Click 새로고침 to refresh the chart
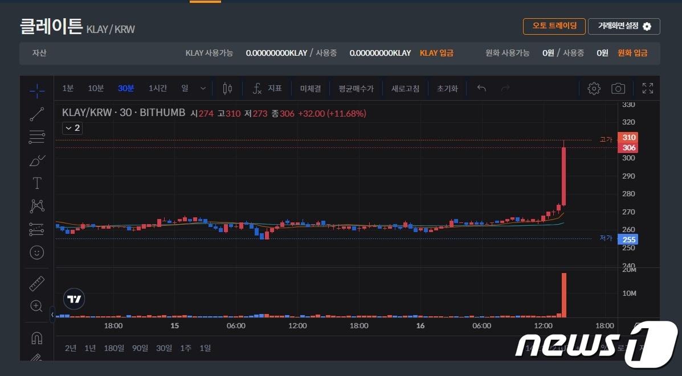Image resolution: width=682 pixels, height=376 pixels. pos(405,89)
